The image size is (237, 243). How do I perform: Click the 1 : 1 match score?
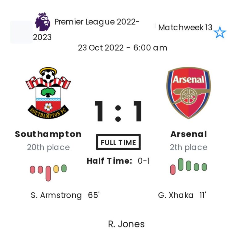118,111
